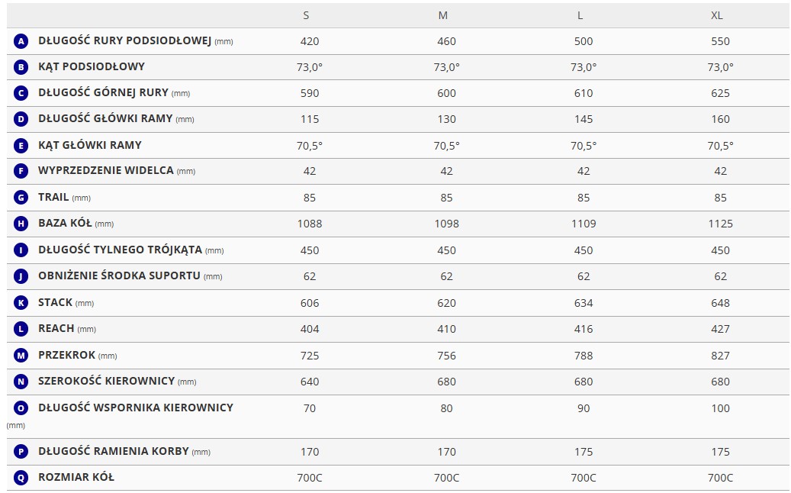791x493 pixels.
Task: Click the G icon next to Trail
Action: [x=21, y=198]
